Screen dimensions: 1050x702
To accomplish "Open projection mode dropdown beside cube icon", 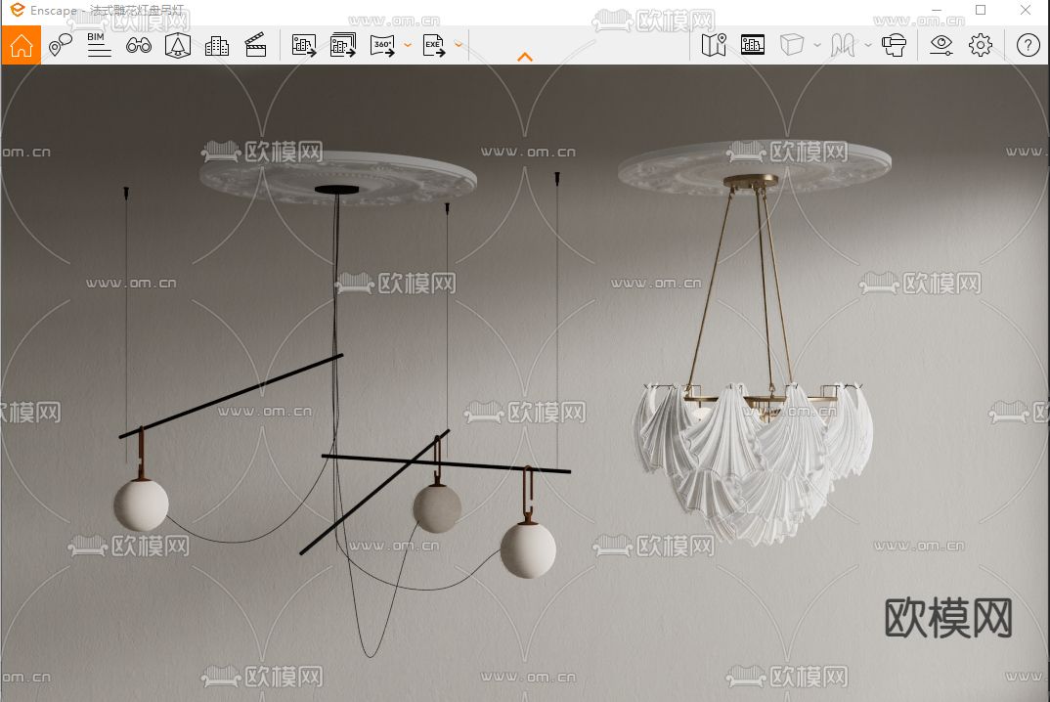I will tap(817, 45).
